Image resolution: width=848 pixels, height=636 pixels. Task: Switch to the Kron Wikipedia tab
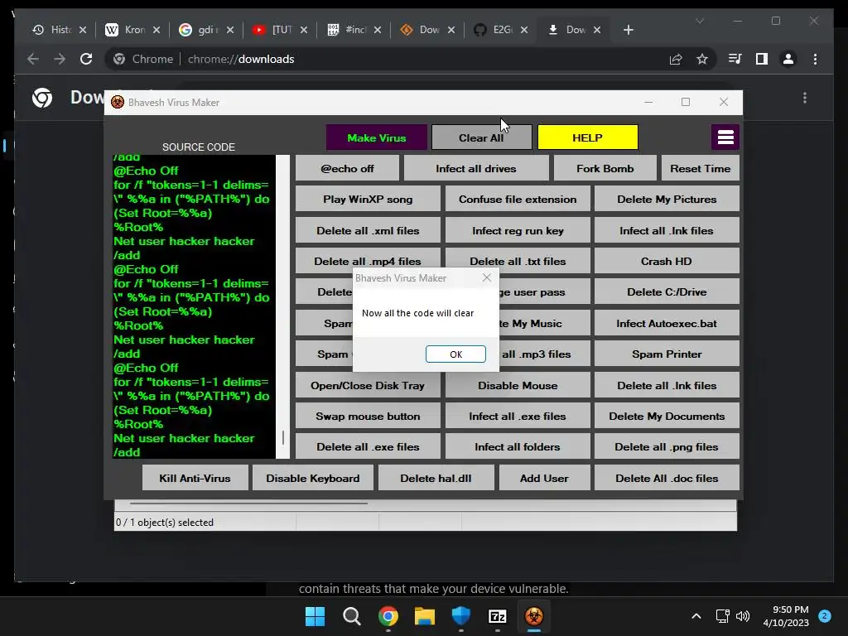point(132,30)
